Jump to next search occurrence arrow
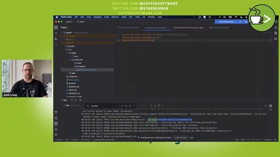The image size is (280, 157). click(155, 106)
